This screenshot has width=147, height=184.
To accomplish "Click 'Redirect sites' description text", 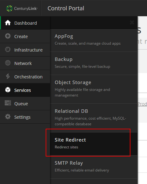I will 66,147.
